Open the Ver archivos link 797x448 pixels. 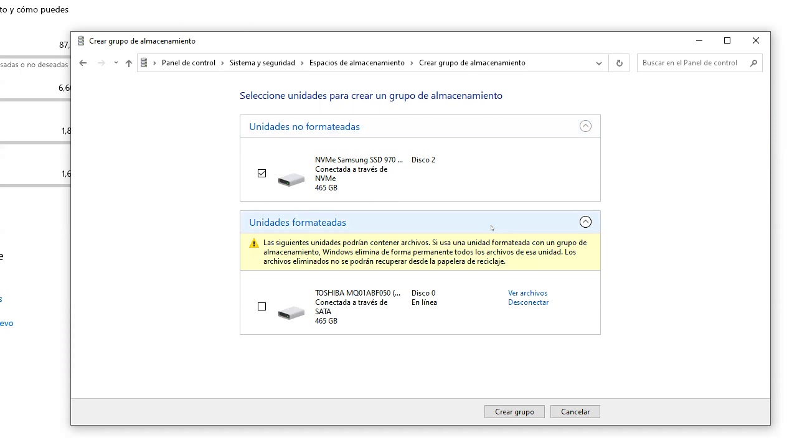coord(527,293)
